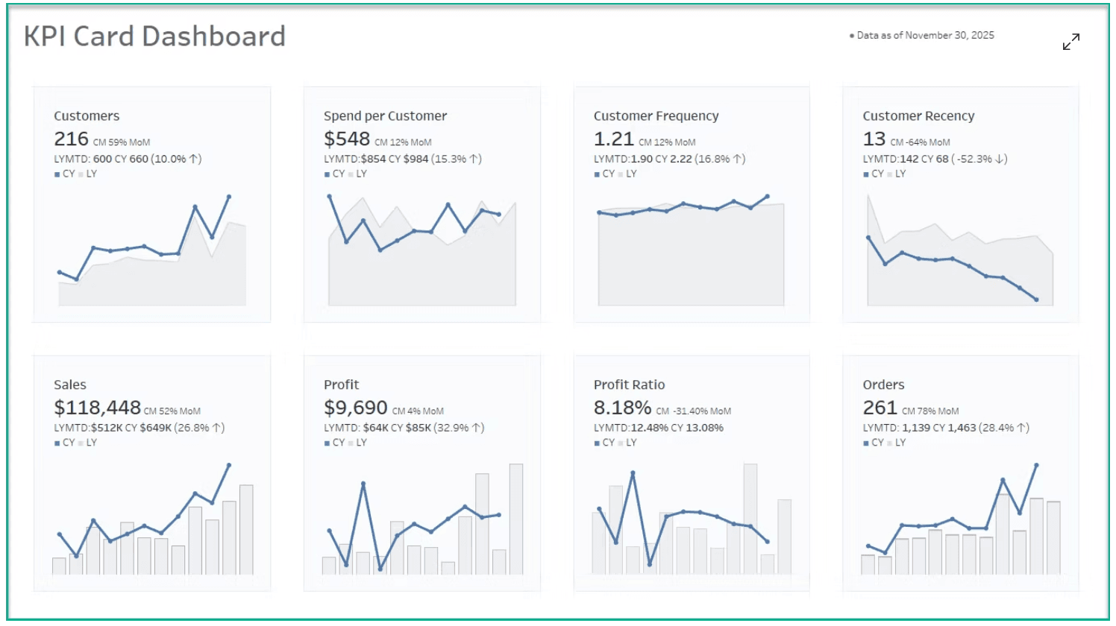
Task: Select the Customers card title
Action: [87, 116]
